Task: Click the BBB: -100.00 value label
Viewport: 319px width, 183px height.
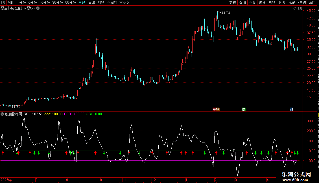Action: [74, 114]
